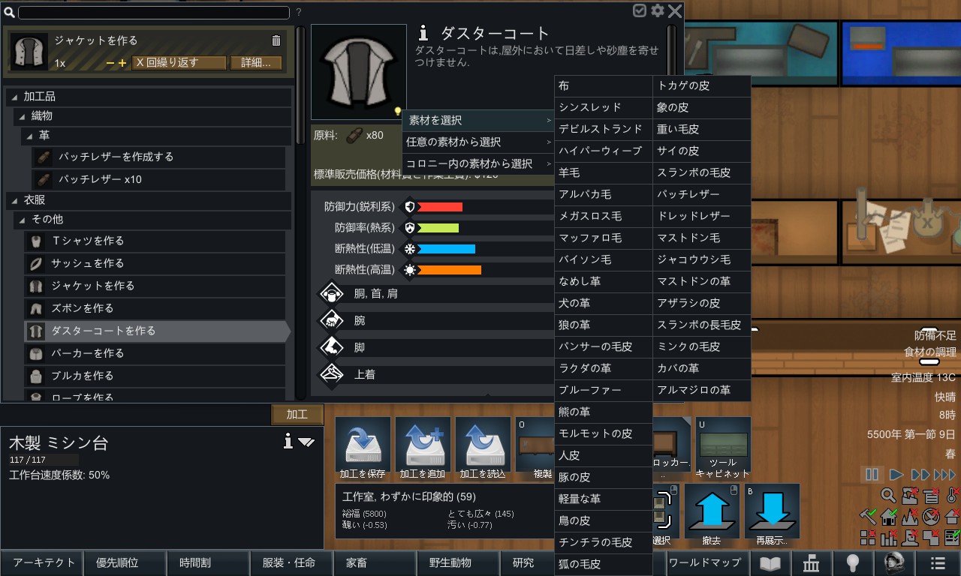Open the 木製 ミシン台 info icon
This screenshot has height=576, width=961.
point(287,442)
